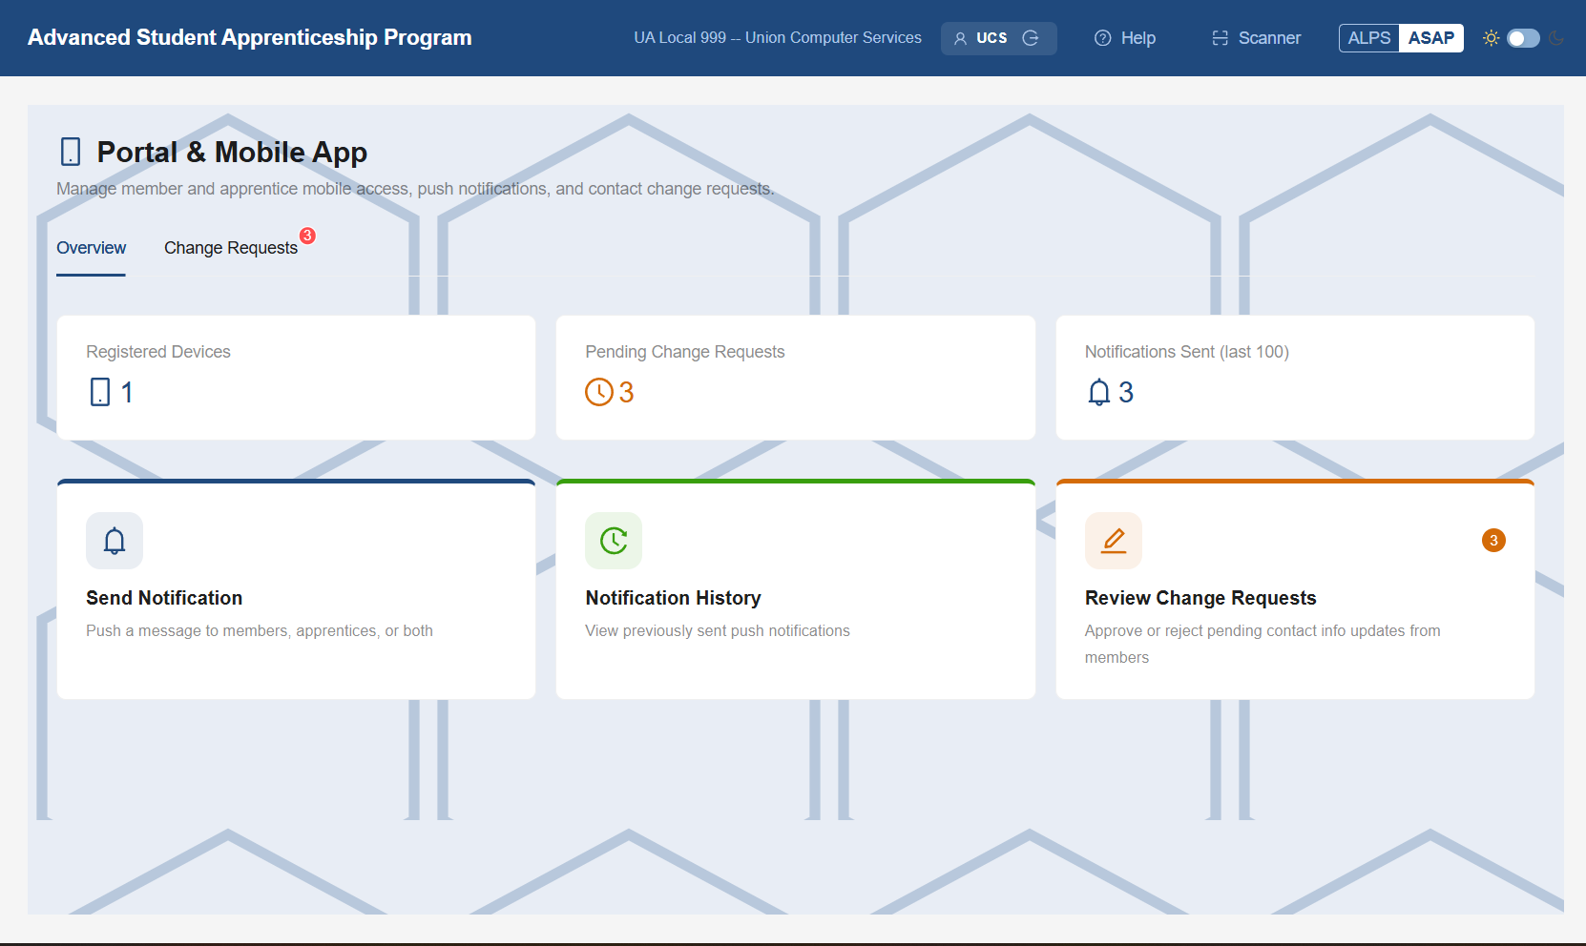Open the Change Requests tab
The image size is (1586, 946).
(231, 248)
